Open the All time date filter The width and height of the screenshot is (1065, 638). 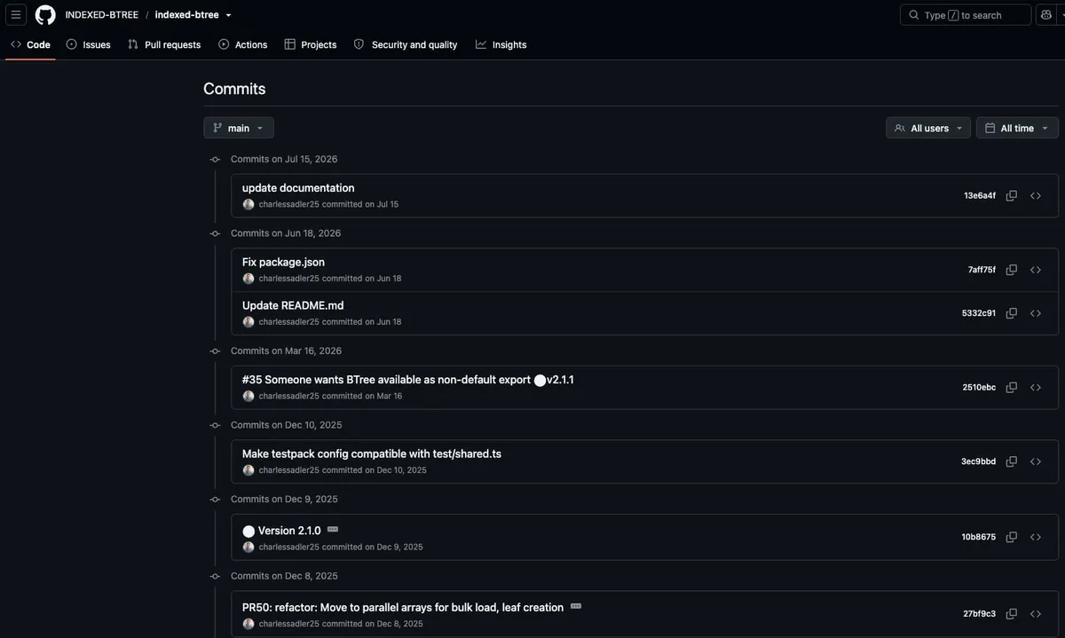1017,128
